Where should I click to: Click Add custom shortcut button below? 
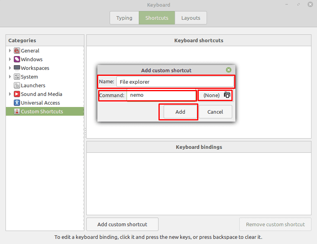(x=122, y=224)
